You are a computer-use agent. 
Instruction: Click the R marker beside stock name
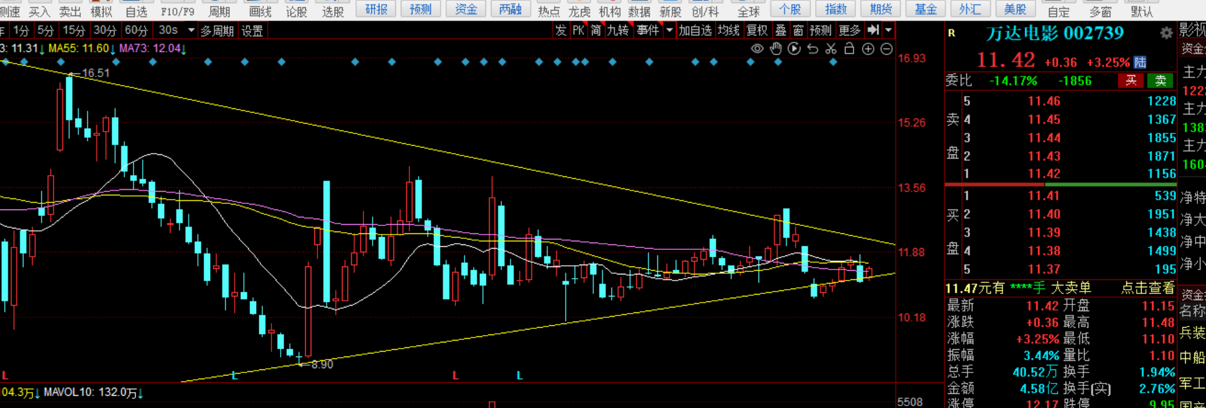point(952,33)
